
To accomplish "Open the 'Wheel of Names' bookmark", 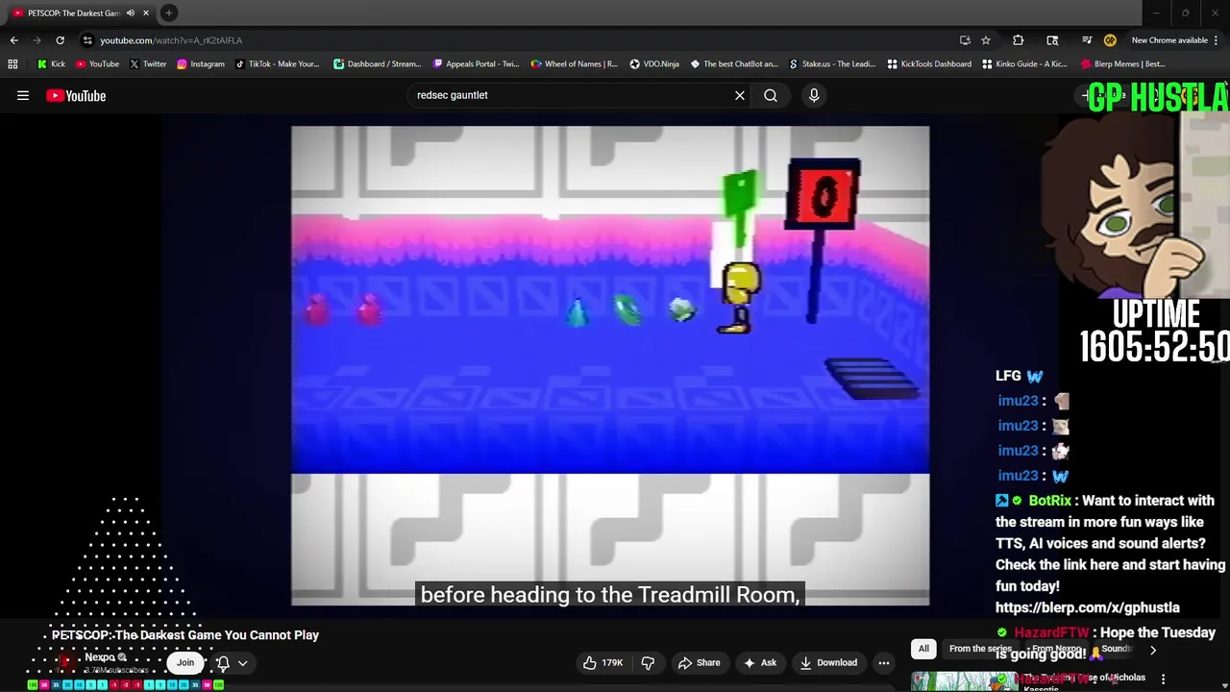I will pos(574,64).
